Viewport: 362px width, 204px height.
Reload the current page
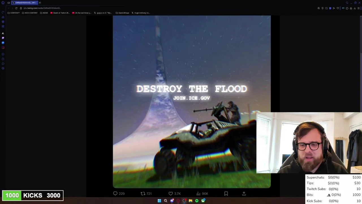tap(16, 8)
